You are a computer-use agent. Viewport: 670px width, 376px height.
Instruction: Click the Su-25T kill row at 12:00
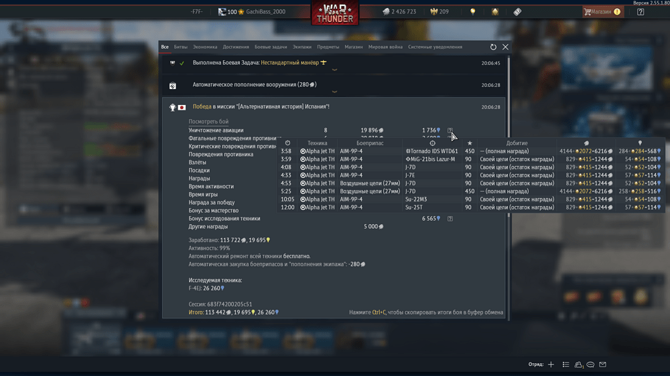point(471,207)
